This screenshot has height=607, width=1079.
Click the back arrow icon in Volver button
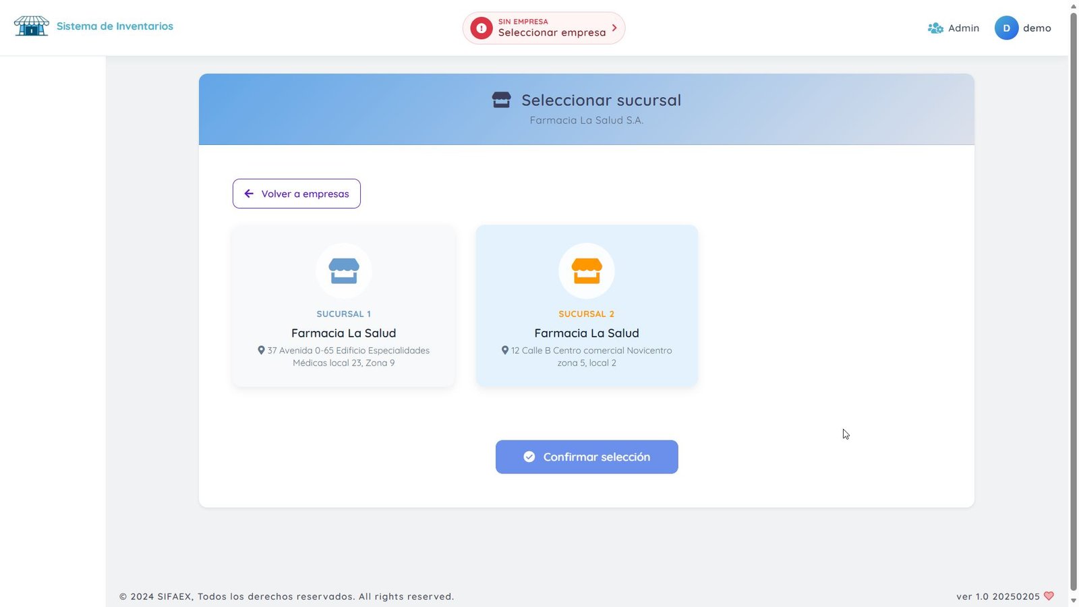(249, 194)
